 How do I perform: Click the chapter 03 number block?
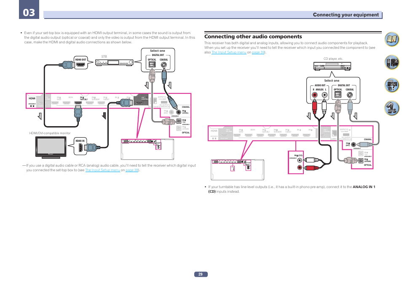tap(29, 10)
